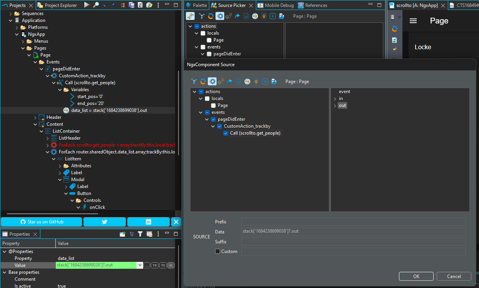Click the filter funnel icon in Properties panel

coord(140,234)
